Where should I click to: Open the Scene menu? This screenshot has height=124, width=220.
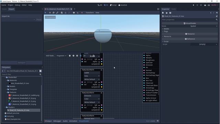pyautogui.click(x=4, y=5)
